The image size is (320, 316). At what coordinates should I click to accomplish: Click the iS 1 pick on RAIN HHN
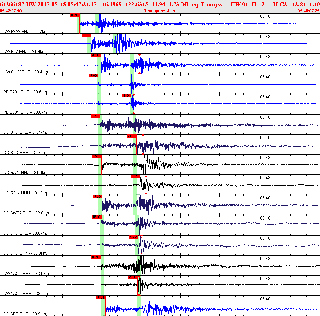click(135, 176)
